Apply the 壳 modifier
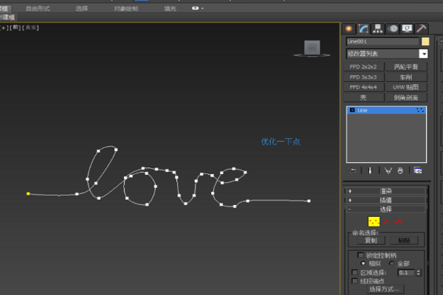Viewport: 443px width, 295px height. (x=363, y=97)
